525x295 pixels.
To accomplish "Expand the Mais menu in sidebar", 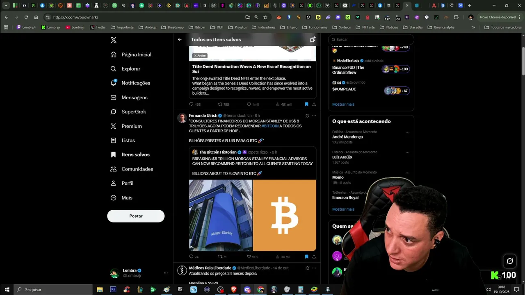I will tap(122, 197).
